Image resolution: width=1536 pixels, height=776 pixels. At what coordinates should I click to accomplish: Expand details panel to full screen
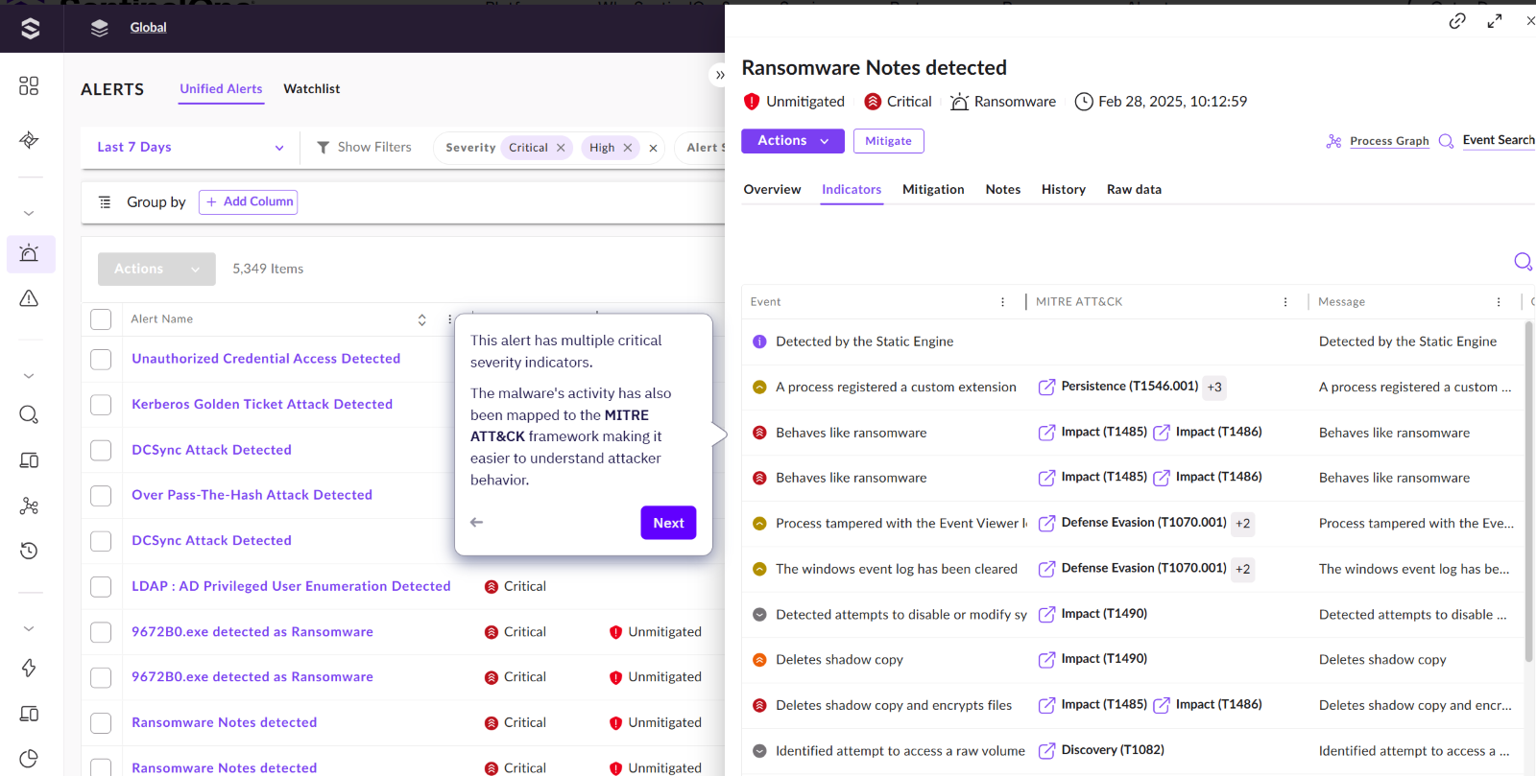point(1495,21)
